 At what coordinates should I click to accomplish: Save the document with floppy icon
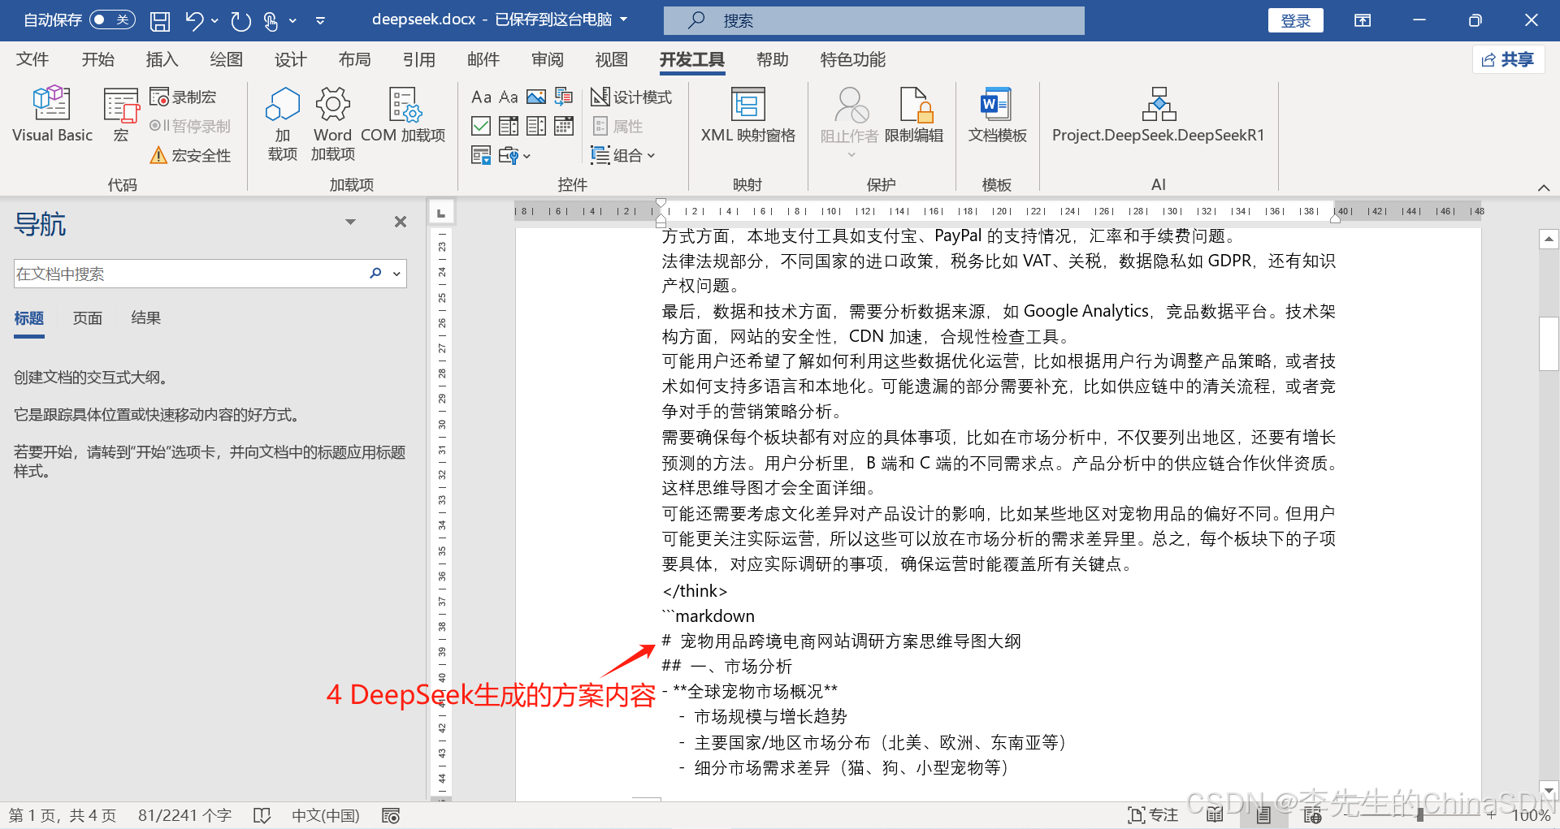click(160, 21)
